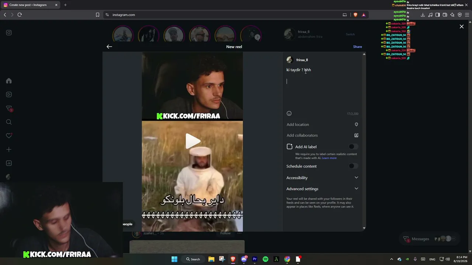This screenshot has height=265, width=472.
Task: Open Reels from the Instagram sidebar
Action: 9,95
